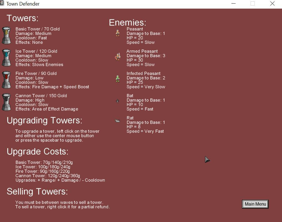Click the Peasant enemy sprite
Image resolution: width=282 pixels, height=222 pixels.
point(118,33)
